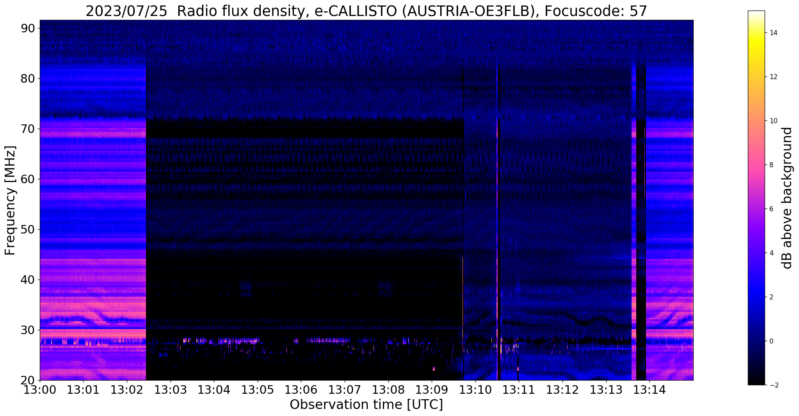The image size is (799, 416).
Task: Click the 13:05 time tick label
Action: click(258, 389)
